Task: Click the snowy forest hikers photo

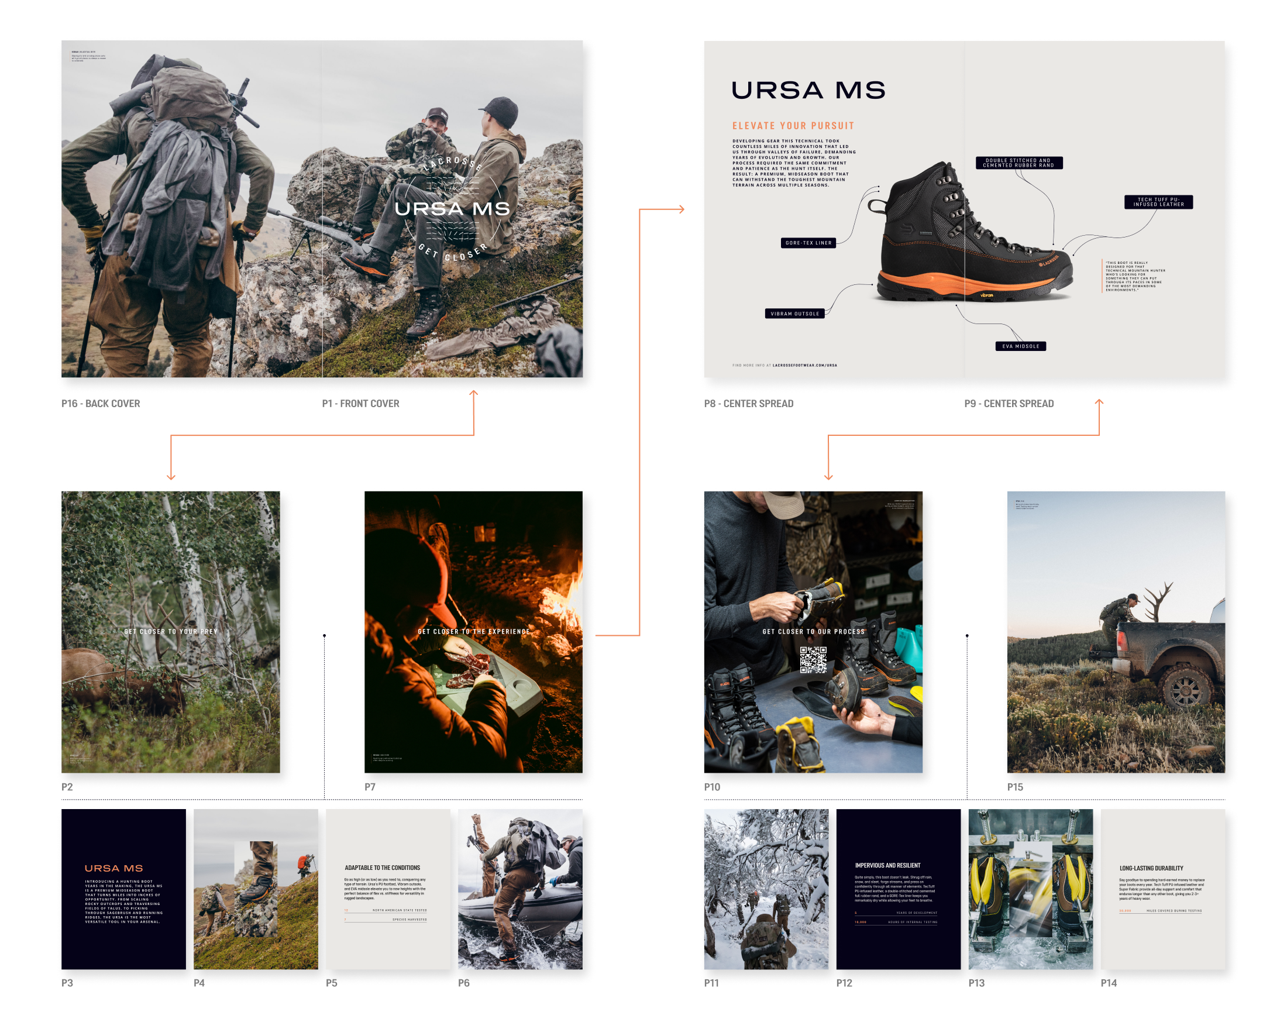Action: coord(766,890)
